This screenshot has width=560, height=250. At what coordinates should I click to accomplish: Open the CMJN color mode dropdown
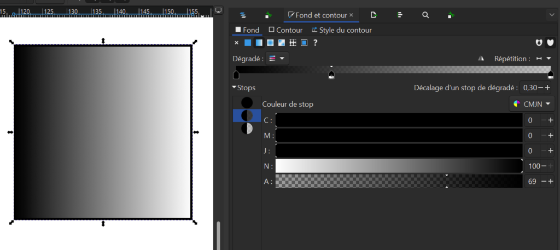tap(532, 103)
